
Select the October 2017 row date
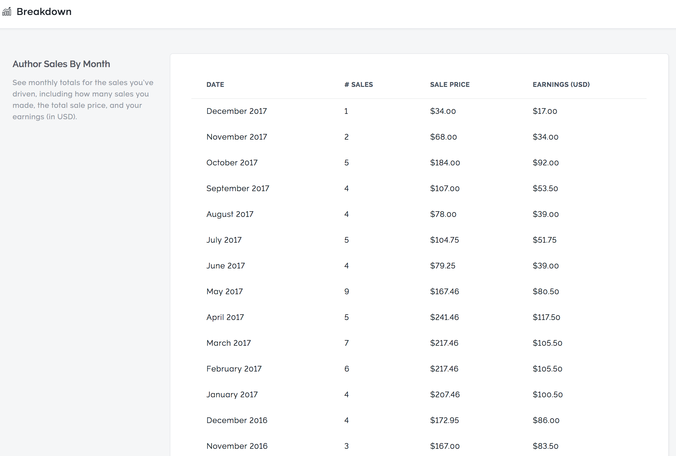[232, 163]
